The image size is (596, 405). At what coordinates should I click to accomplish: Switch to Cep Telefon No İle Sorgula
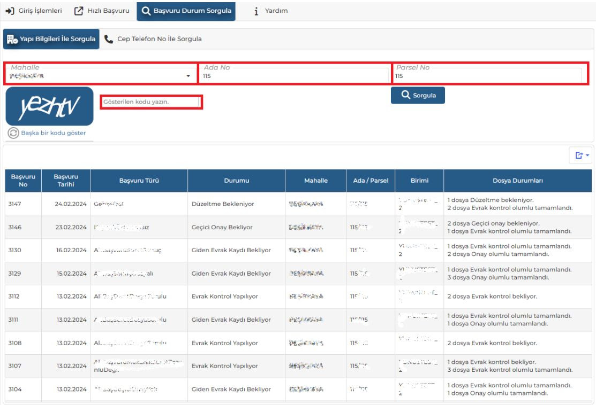[x=153, y=39]
